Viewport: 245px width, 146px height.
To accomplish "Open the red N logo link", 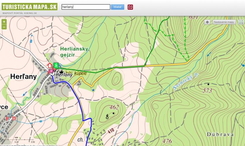I will [x=130, y=7].
